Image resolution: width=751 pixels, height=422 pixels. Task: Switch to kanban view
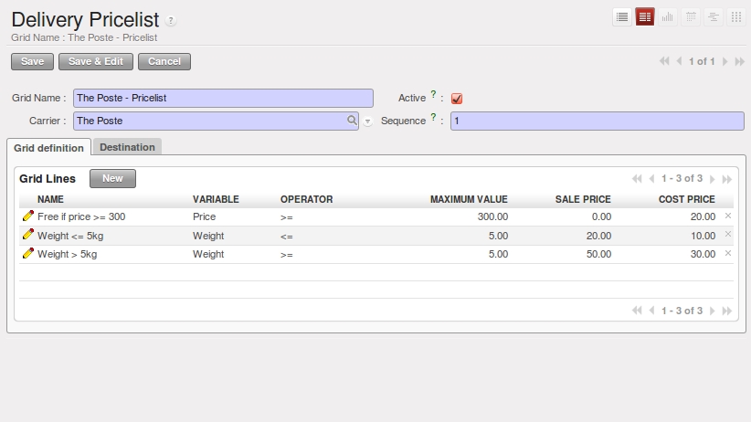[x=736, y=16]
